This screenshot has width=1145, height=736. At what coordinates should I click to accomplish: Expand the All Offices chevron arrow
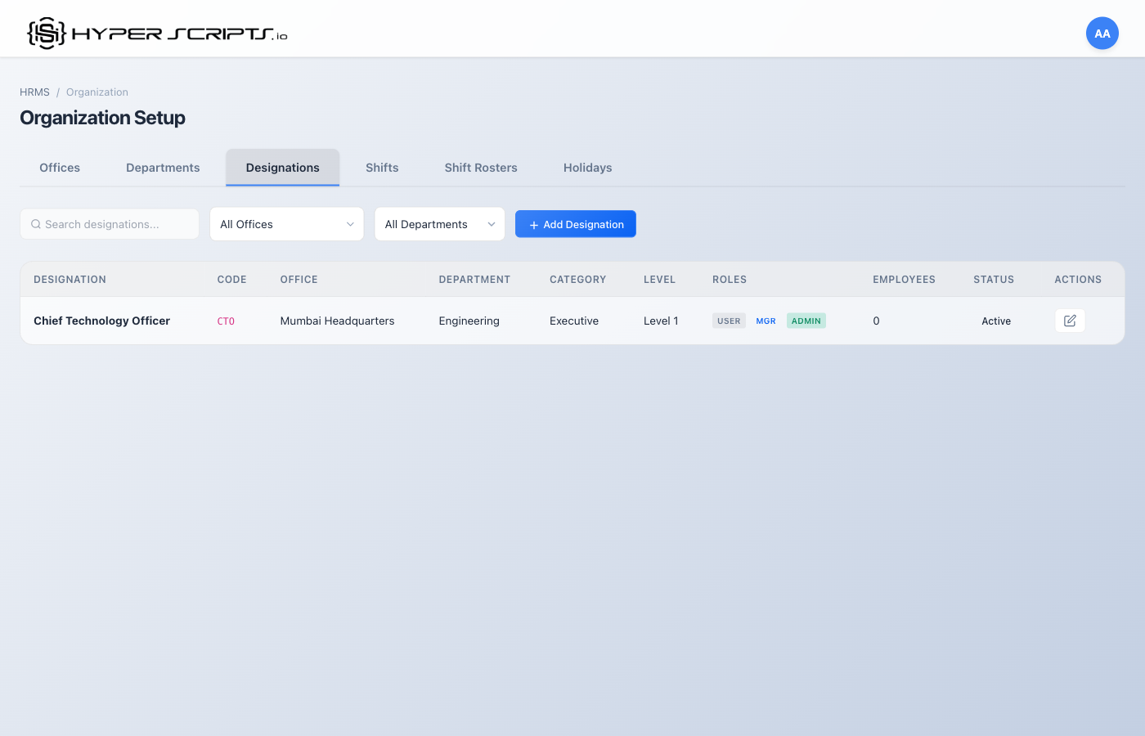click(x=350, y=223)
